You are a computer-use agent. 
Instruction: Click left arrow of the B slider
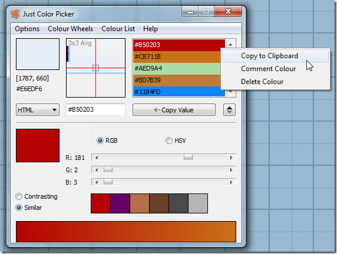[x=97, y=182]
